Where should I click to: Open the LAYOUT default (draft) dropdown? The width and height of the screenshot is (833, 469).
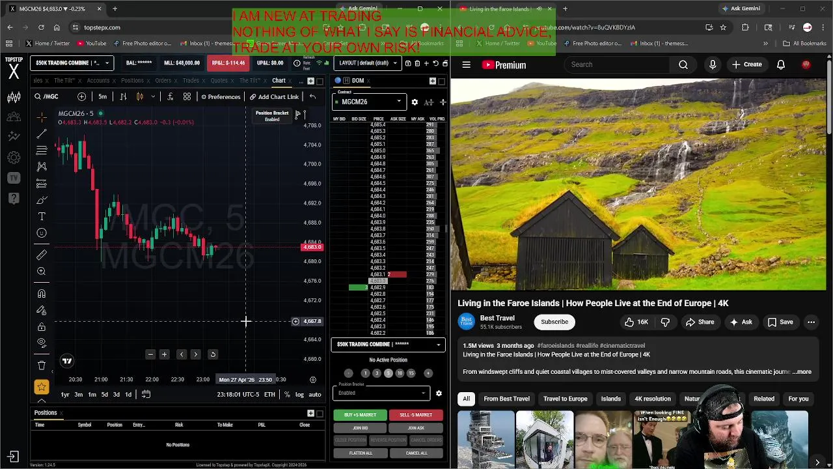point(367,63)
